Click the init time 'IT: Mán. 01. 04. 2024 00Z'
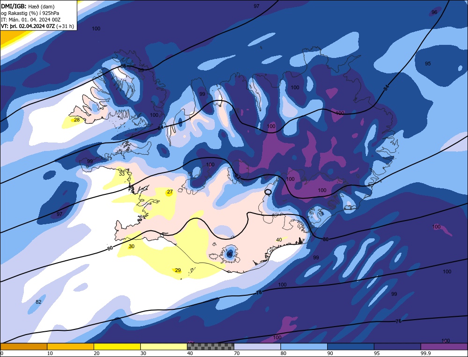Viewport: 468px width, 357px height. [31, 20]
